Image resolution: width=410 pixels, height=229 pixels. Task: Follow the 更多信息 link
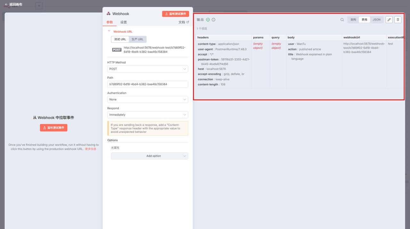[91, 149]
